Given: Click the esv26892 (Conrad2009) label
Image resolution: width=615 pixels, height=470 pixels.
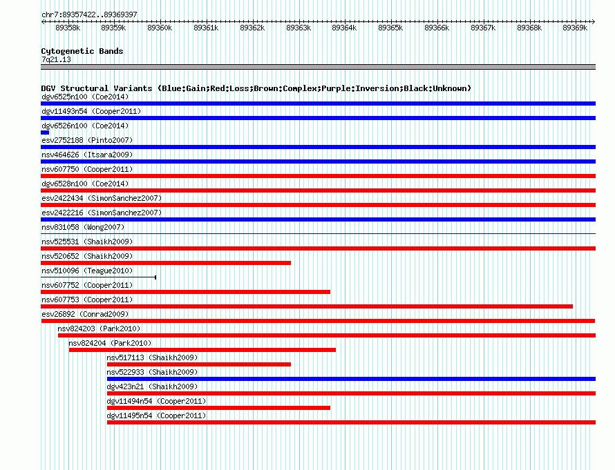Looking at the screenshot, I should (85, 314).
